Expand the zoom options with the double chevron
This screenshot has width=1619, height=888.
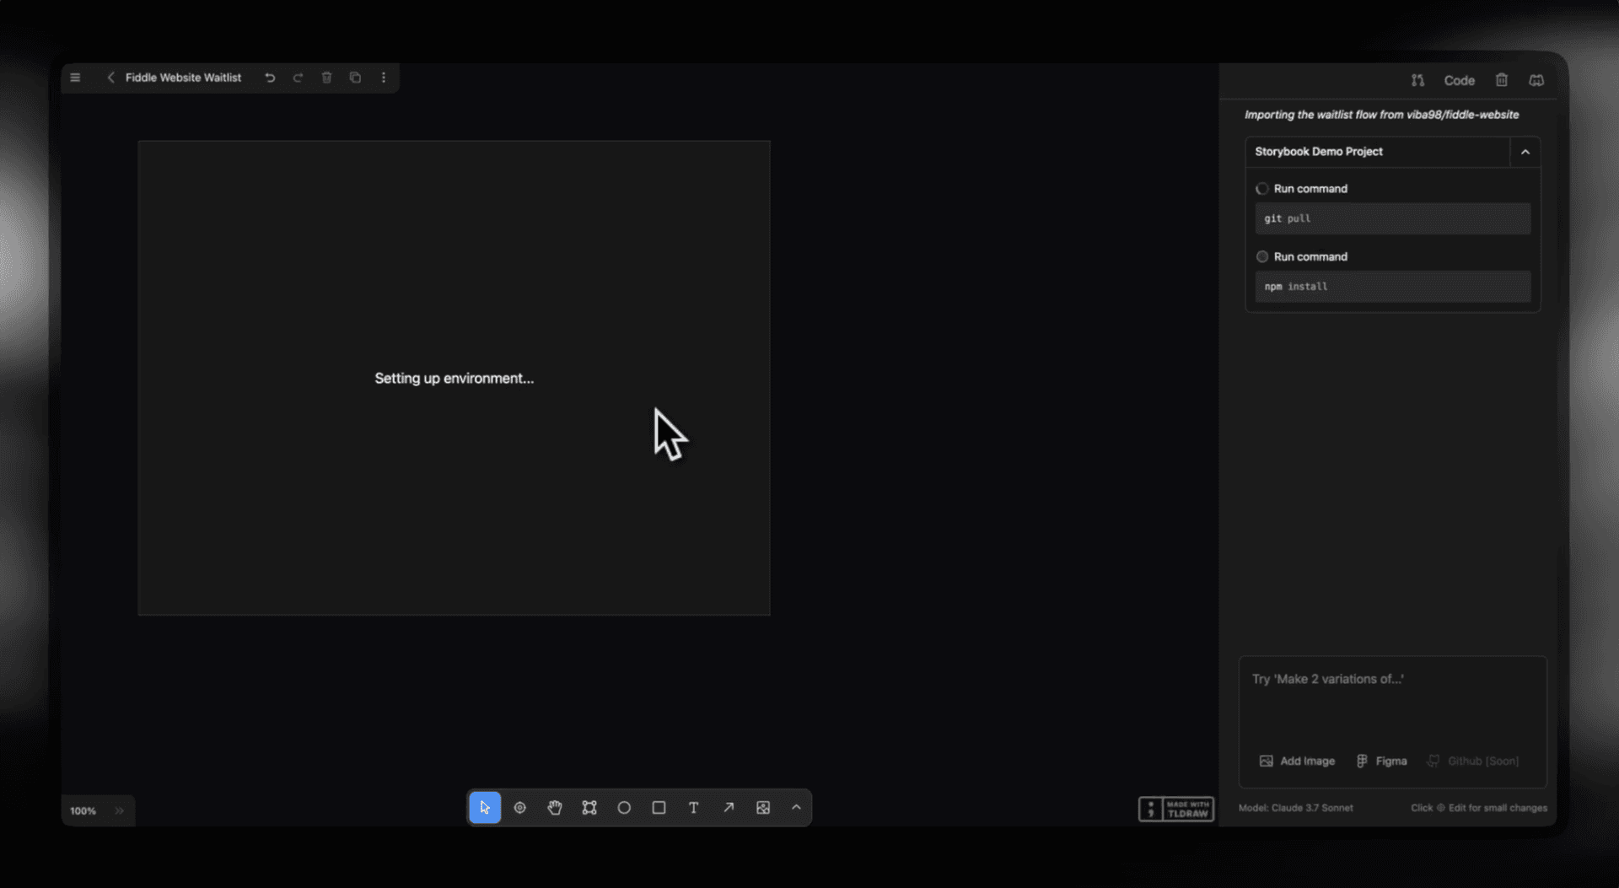(x=120, y=810)
